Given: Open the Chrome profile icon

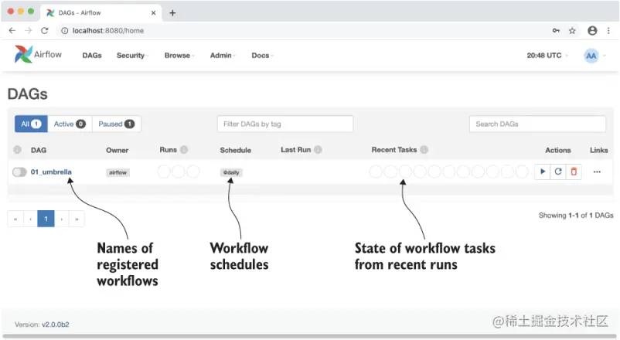Looking at the screenshot, I should [592, 30].
